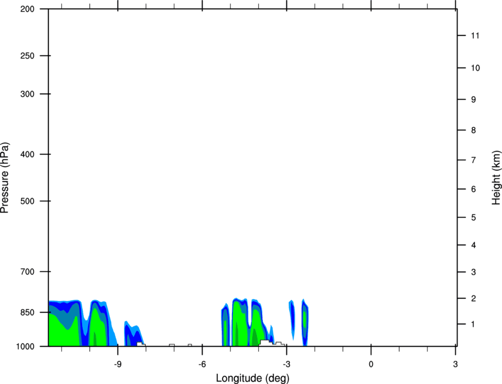This screenshot has height=384, width=502.
Task: Pick the 11 km height label
Action: [475, 35]
